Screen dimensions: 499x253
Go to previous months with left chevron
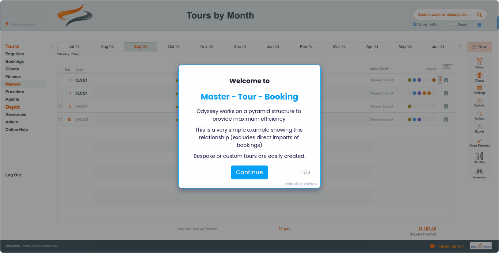53,47
